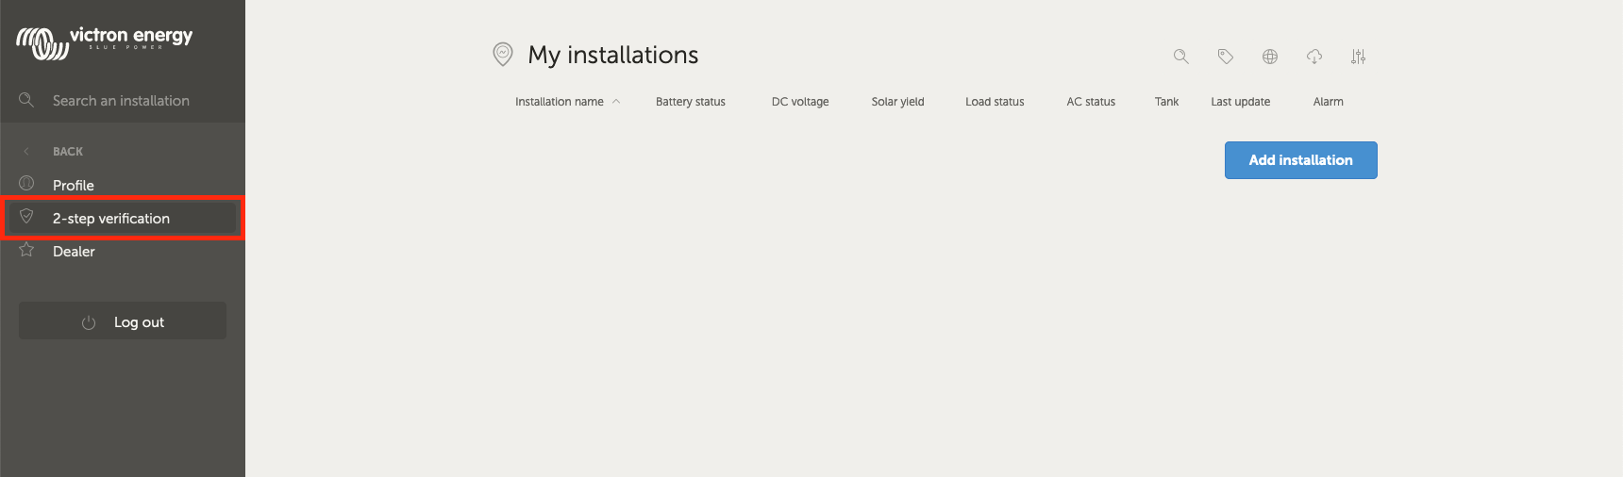This screenshot has width=1623, height=477.
Task: Click the Victron Energy logo
Action: click(x=104, y=41)
